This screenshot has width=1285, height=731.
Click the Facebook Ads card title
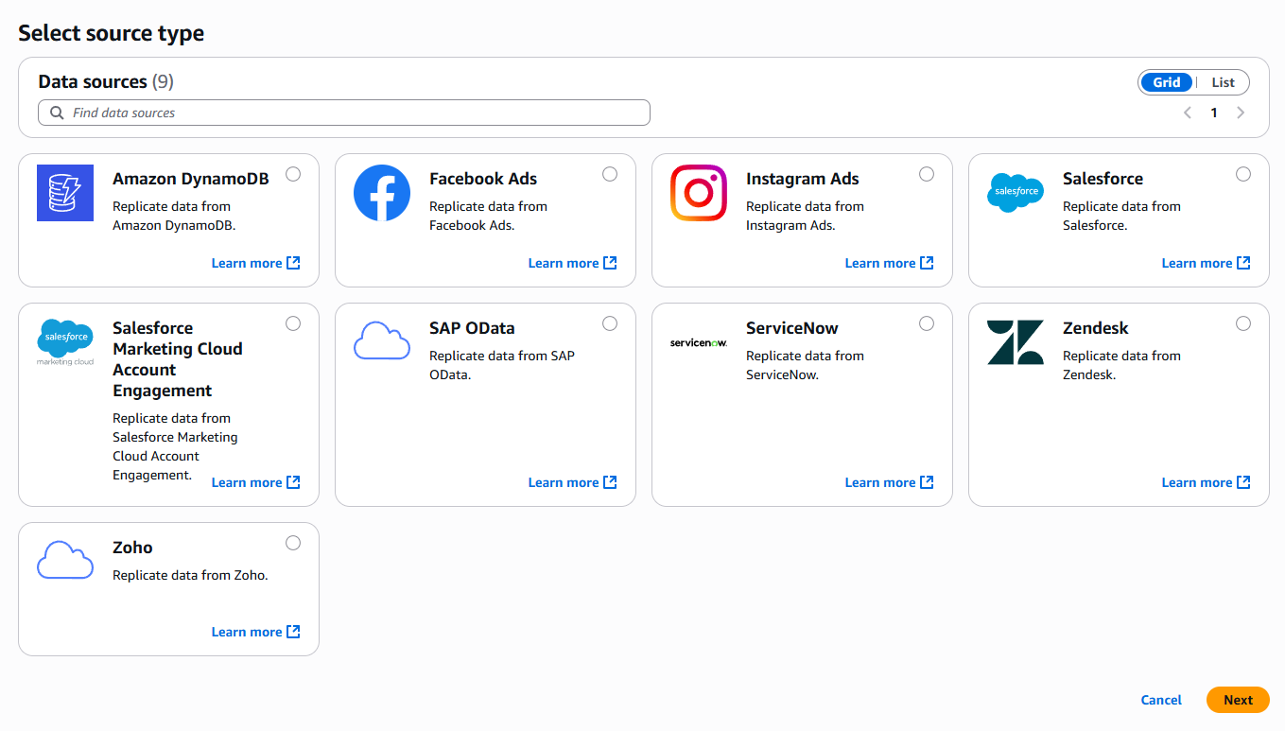coord(483,179)
